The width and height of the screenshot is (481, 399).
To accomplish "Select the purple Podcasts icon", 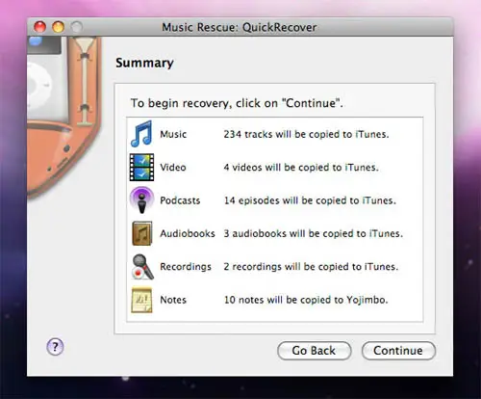I will click(x=141, y=199).
